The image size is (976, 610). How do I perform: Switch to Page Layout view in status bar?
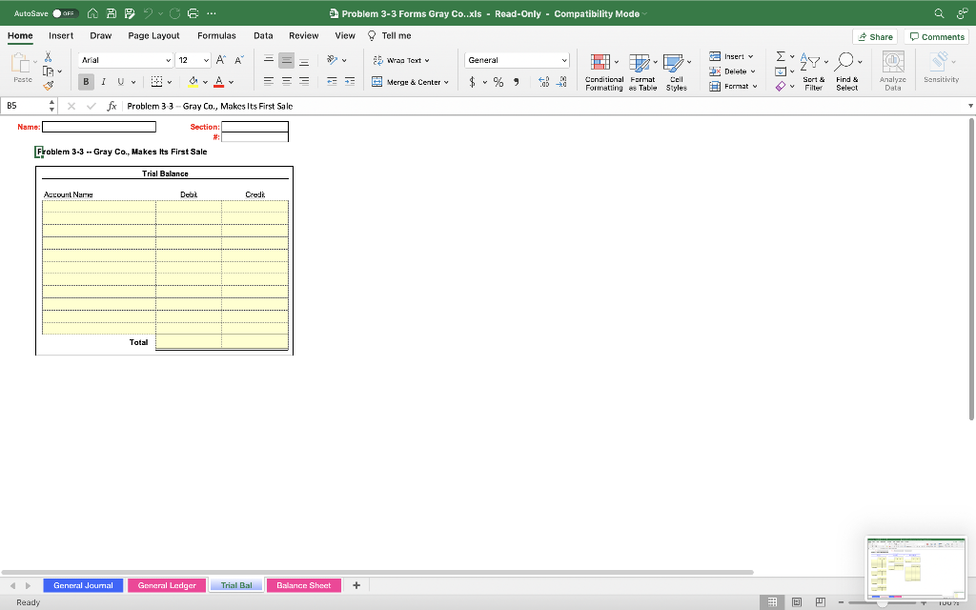(x=796, y=602)
